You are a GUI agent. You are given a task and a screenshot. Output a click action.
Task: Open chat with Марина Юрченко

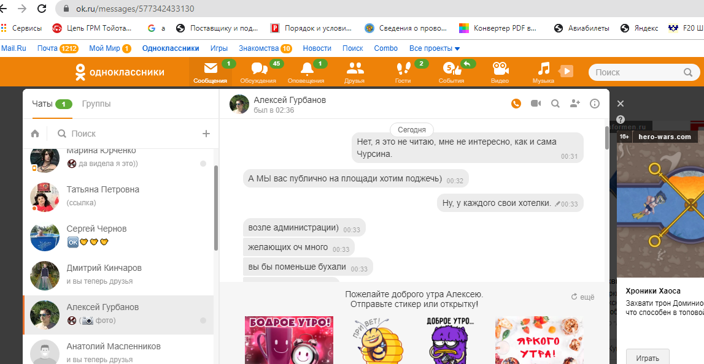point(118,163)
